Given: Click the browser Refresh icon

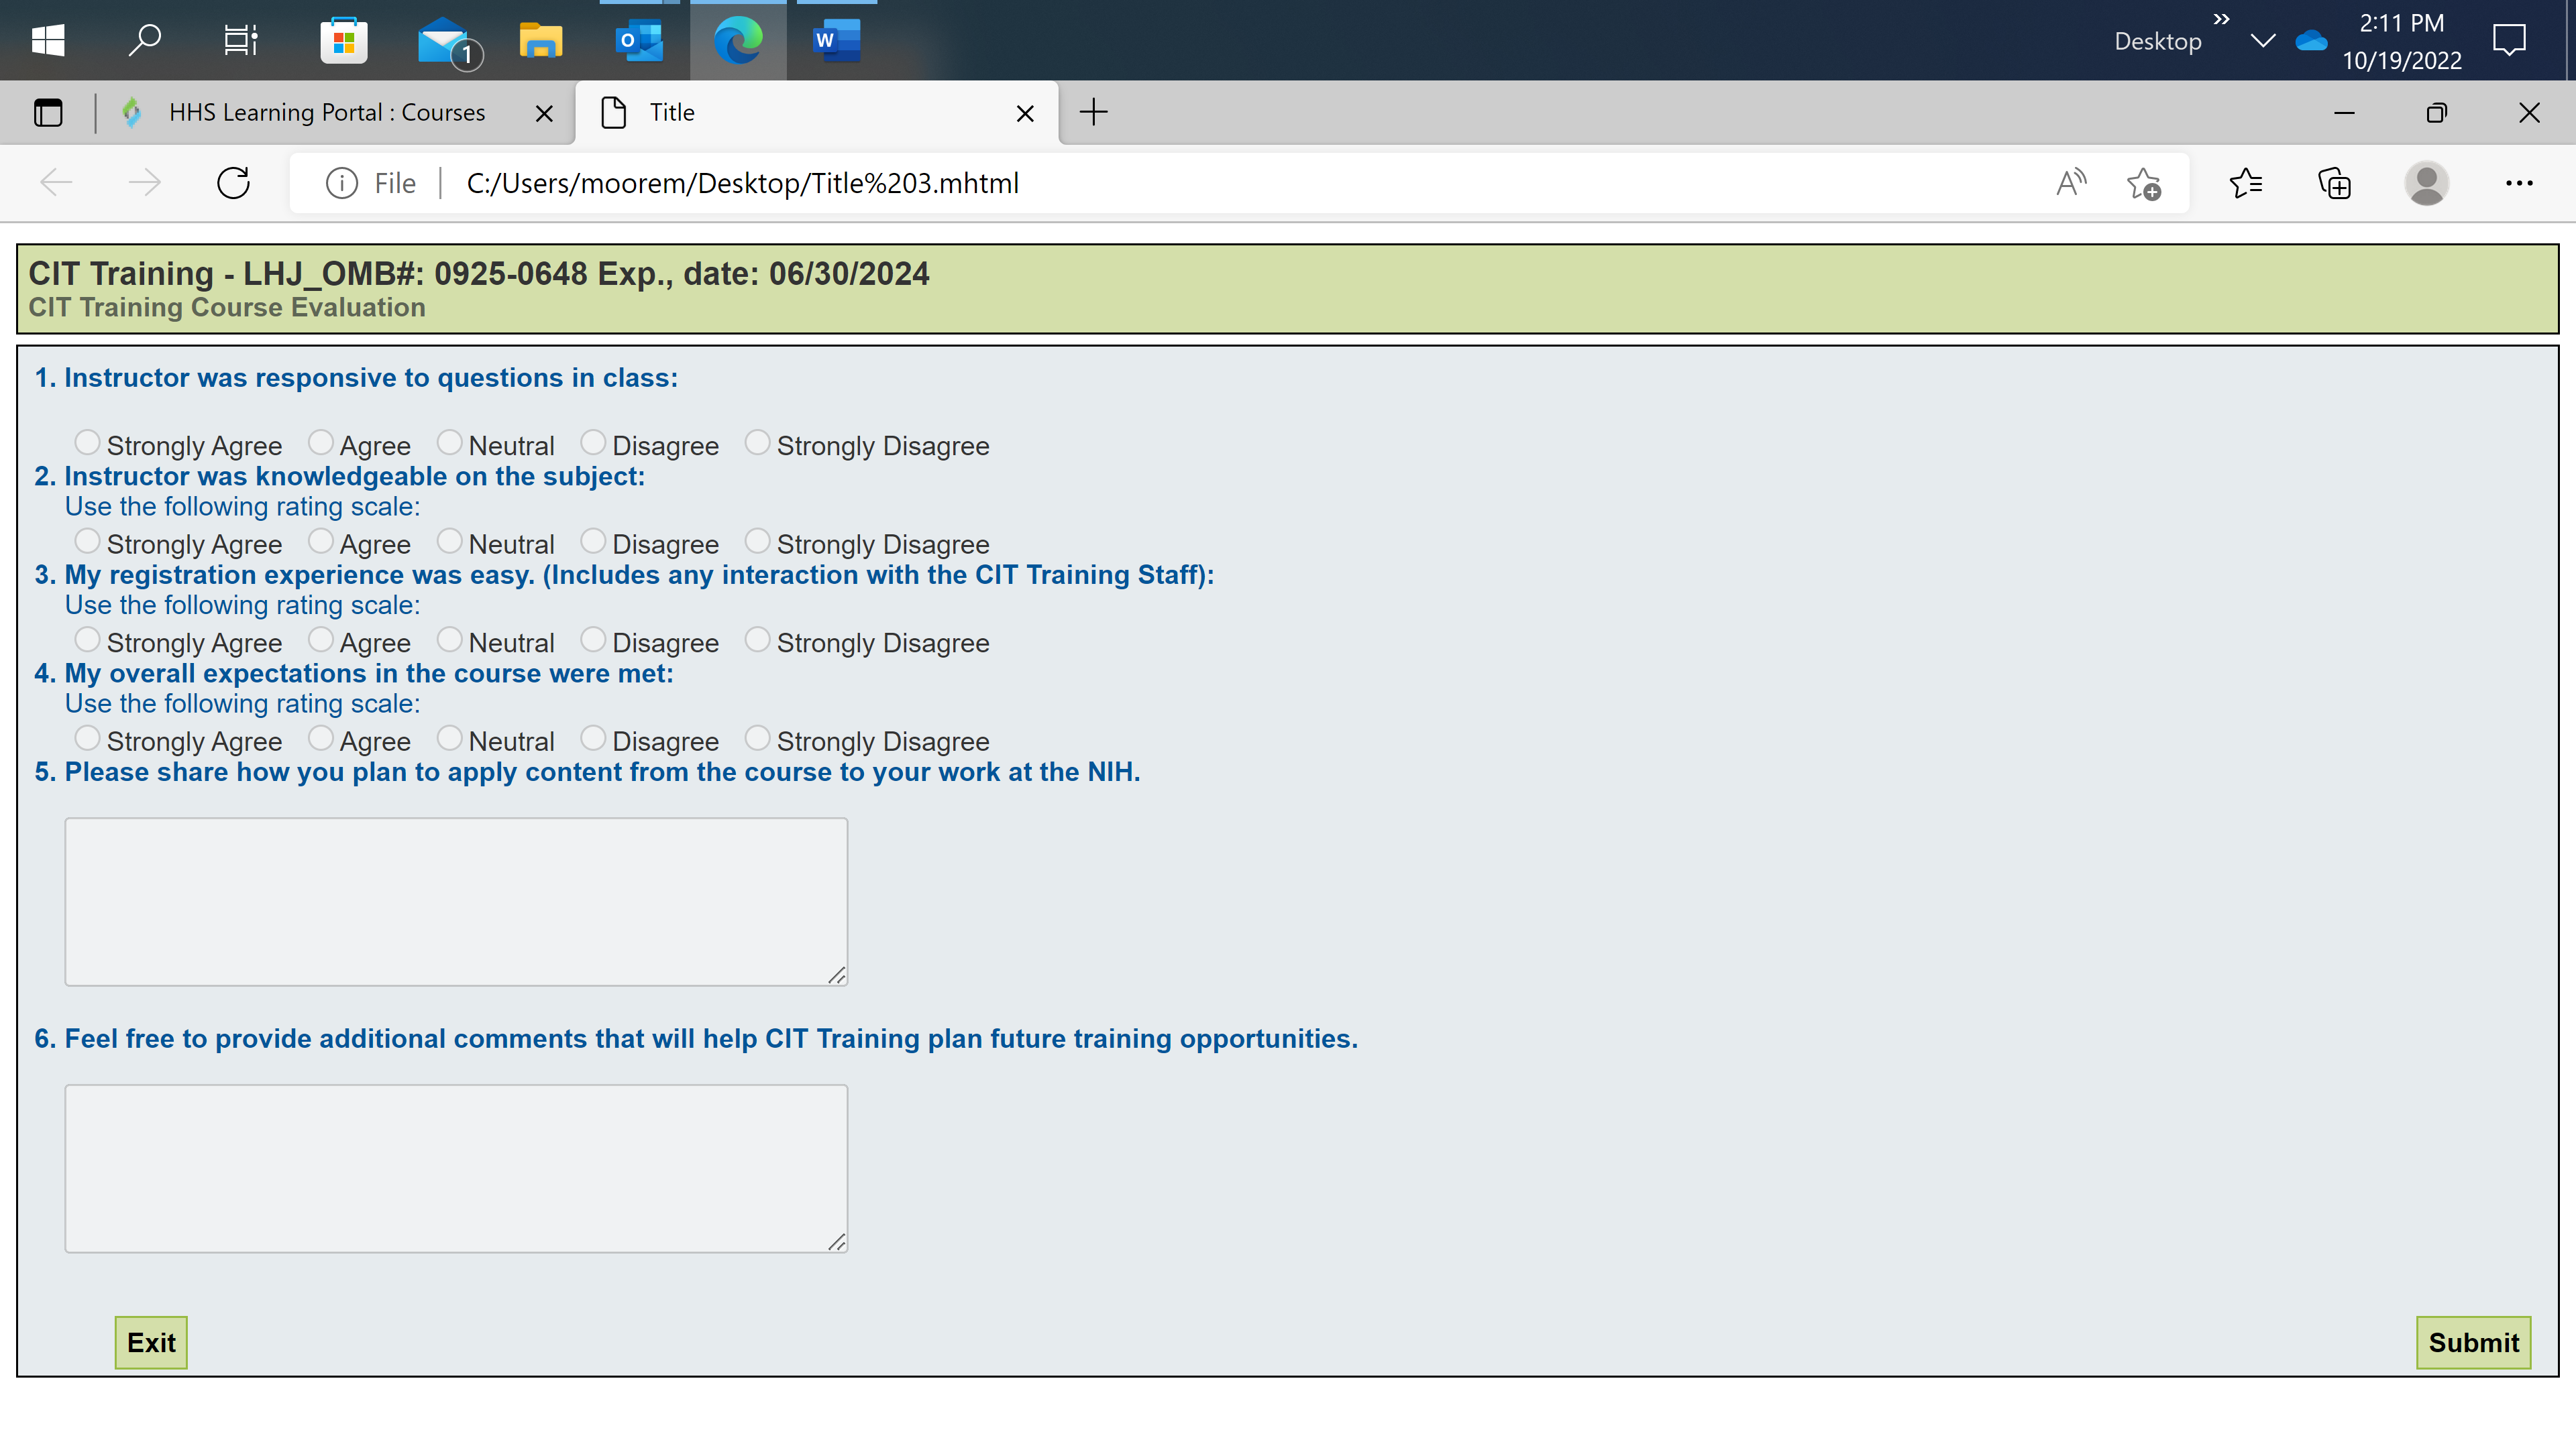Looking at the screenshot, I should pos(233,183).
